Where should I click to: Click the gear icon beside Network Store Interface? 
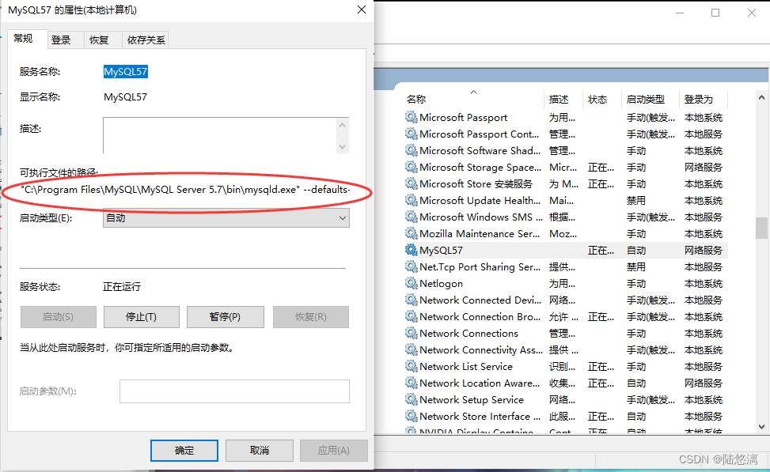411,416
